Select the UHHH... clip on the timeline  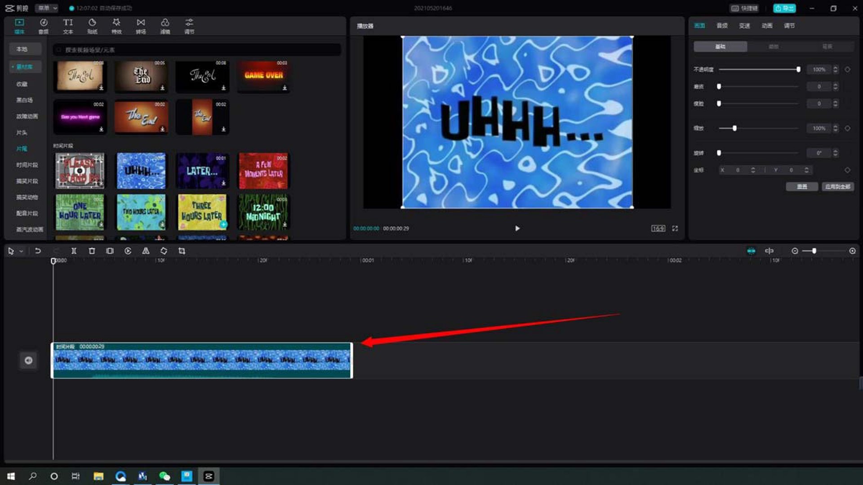(x=202, y=361)
